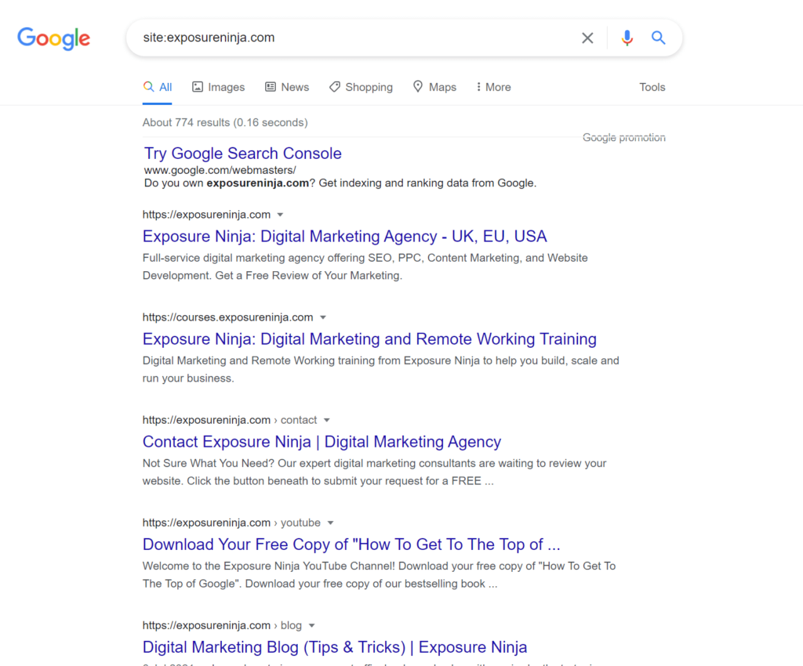Open the Tools menu
The image size is (803, 666).
pyautogui.click(x=652, y=87)
